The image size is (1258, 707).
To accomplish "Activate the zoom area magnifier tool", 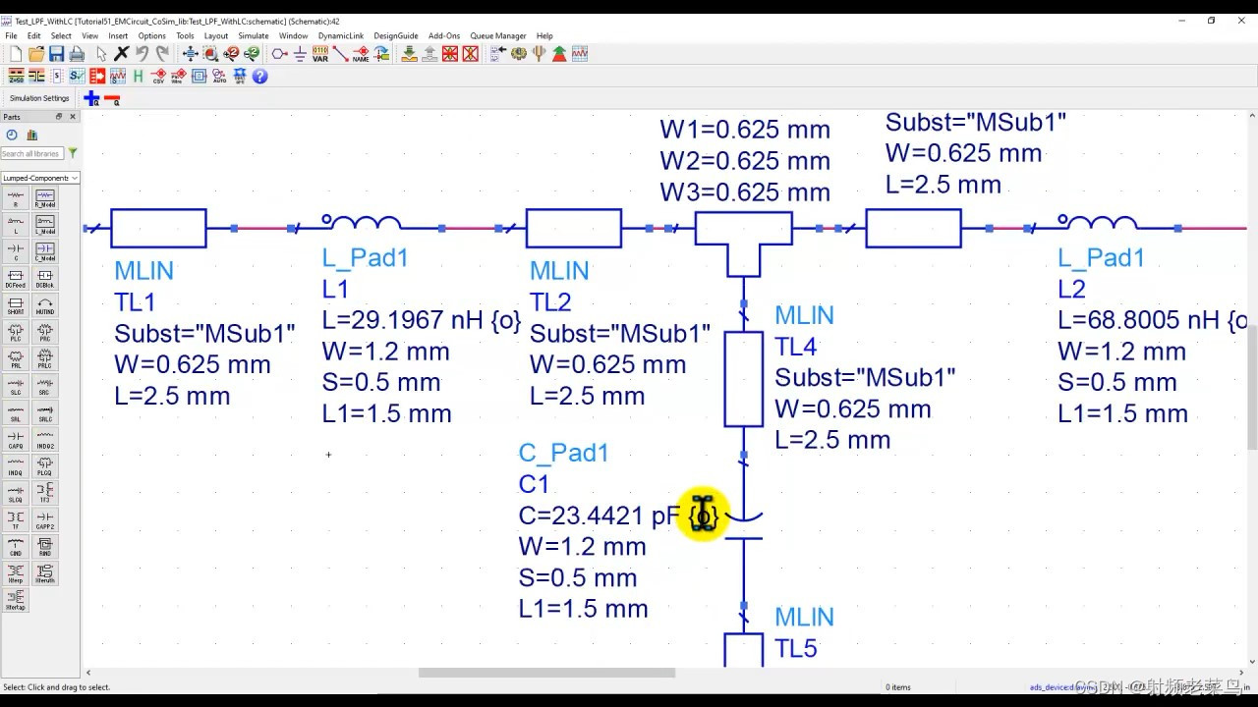I will point(211,55).
